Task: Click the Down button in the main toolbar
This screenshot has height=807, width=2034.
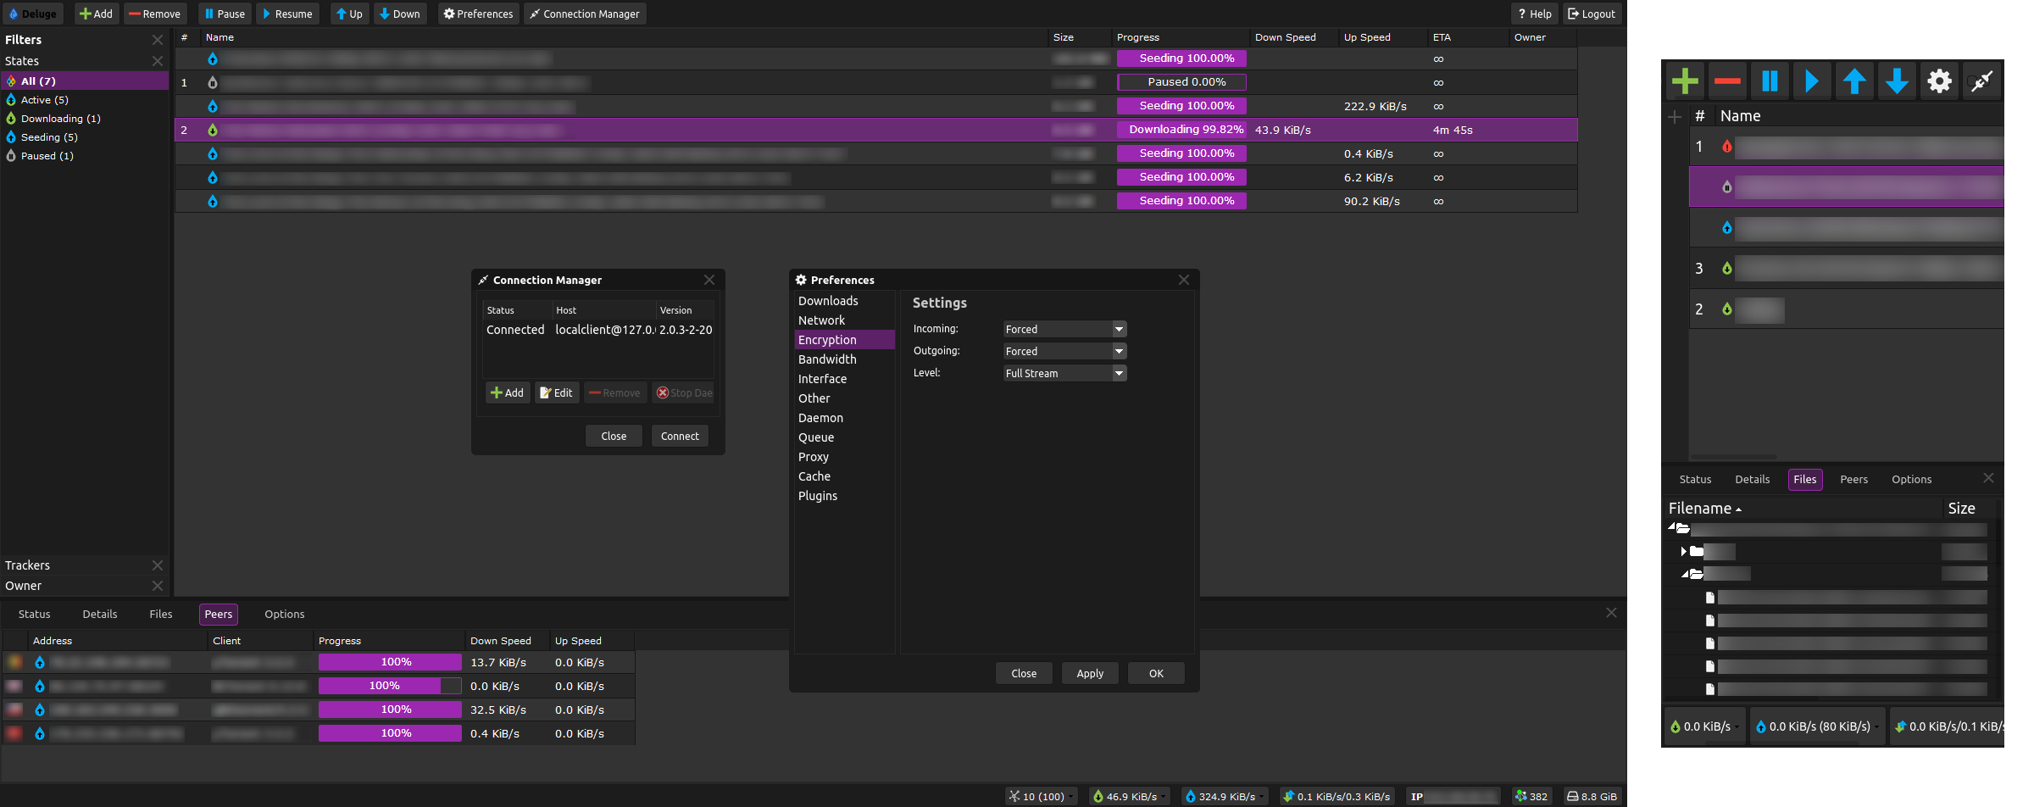Action: pyautogui.click(x=400, y=14)
